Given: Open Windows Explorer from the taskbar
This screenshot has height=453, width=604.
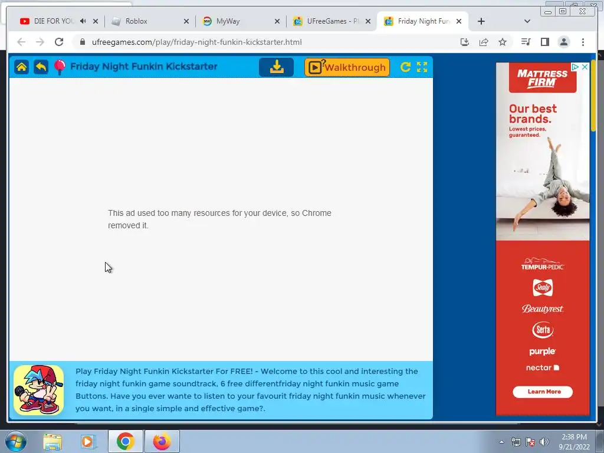Looking at the screenshot, I should tap(52, 441).
